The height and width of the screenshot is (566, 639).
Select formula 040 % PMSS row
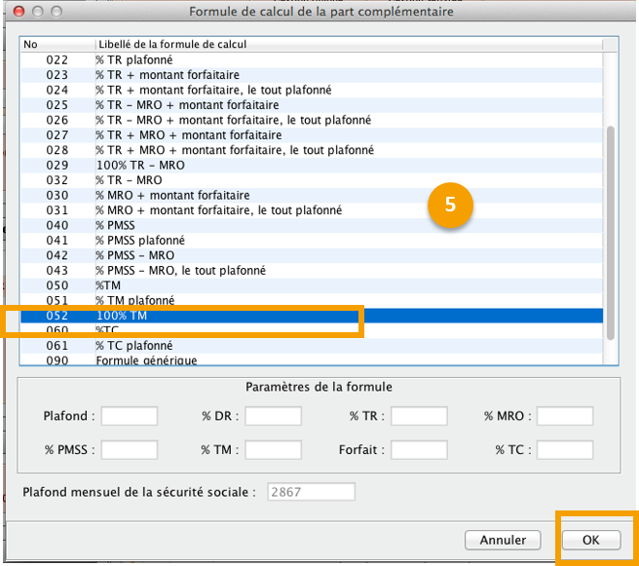point(292,225)
